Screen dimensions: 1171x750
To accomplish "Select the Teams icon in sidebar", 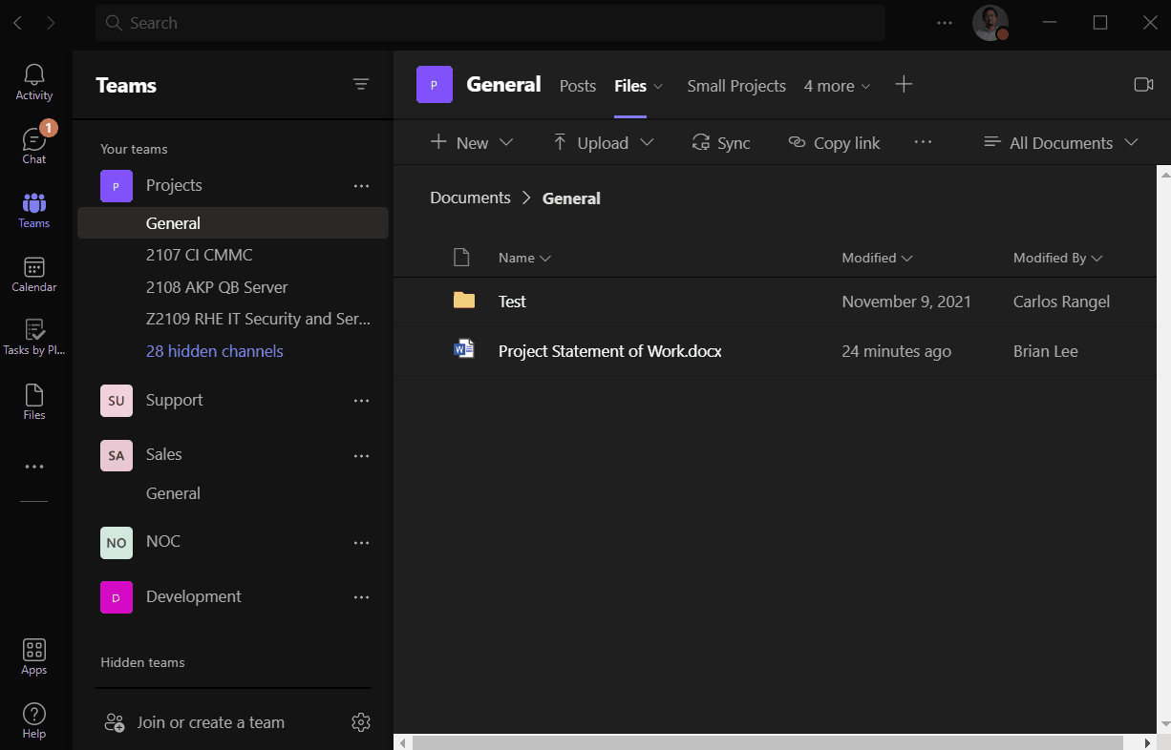I will 34,210.
